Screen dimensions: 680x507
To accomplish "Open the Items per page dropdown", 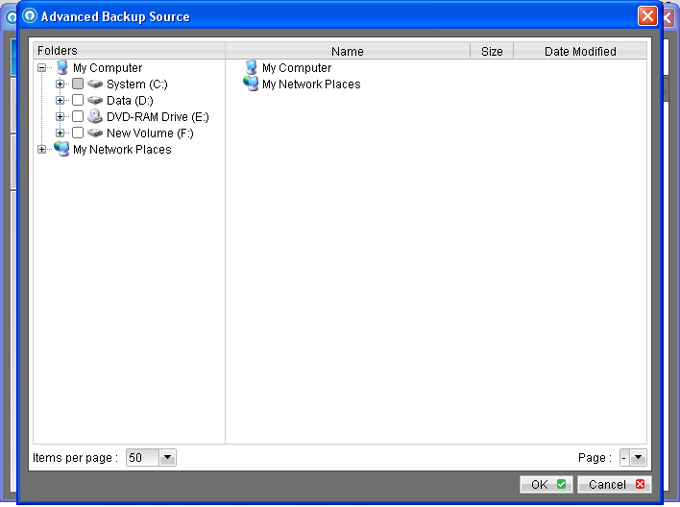I will click(x=168, y=458).
